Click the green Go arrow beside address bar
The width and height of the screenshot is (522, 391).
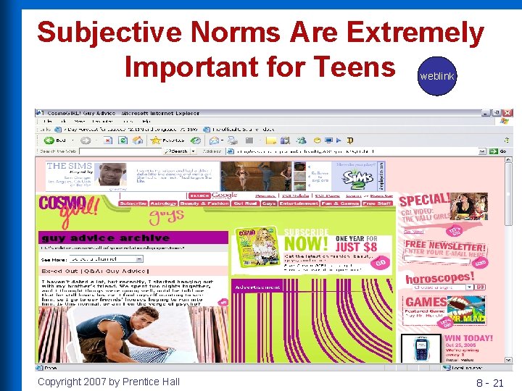coord(494,151)
